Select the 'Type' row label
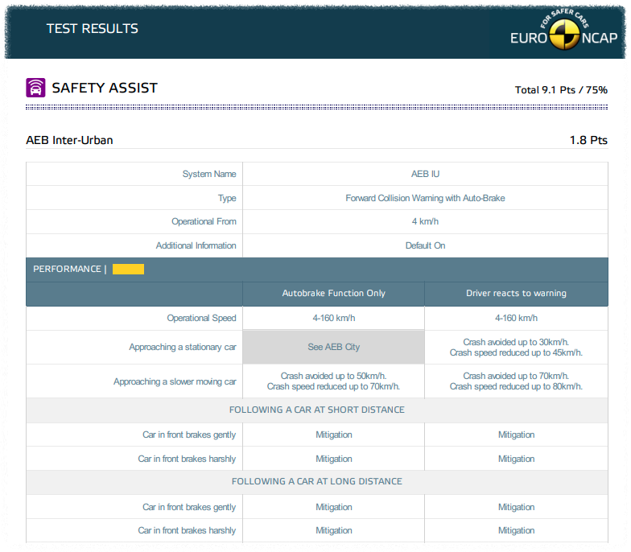Image resolution: width=631 pixels, height=552 pixels. (227, 198)
